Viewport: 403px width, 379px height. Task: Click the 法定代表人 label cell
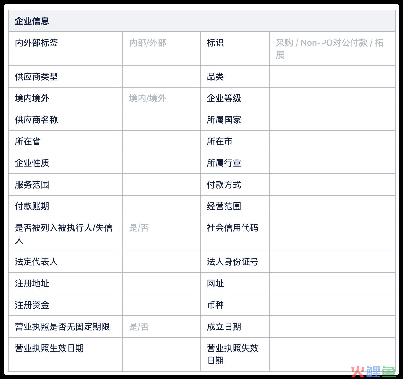pyautogui.click(x=36, y=262)
